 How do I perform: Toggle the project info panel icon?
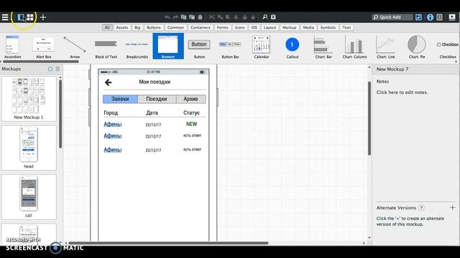(439, 17)
